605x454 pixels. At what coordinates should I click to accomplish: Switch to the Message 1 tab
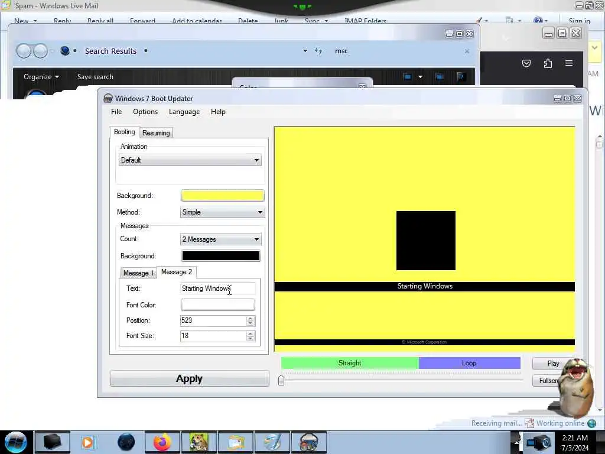[138, 273]
